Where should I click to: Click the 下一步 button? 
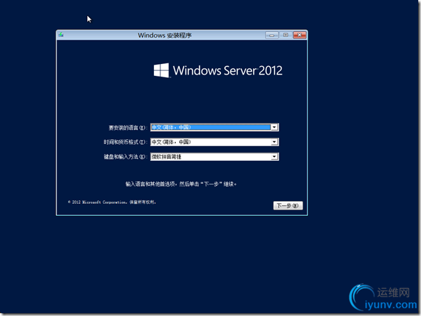tap(288, 205)
